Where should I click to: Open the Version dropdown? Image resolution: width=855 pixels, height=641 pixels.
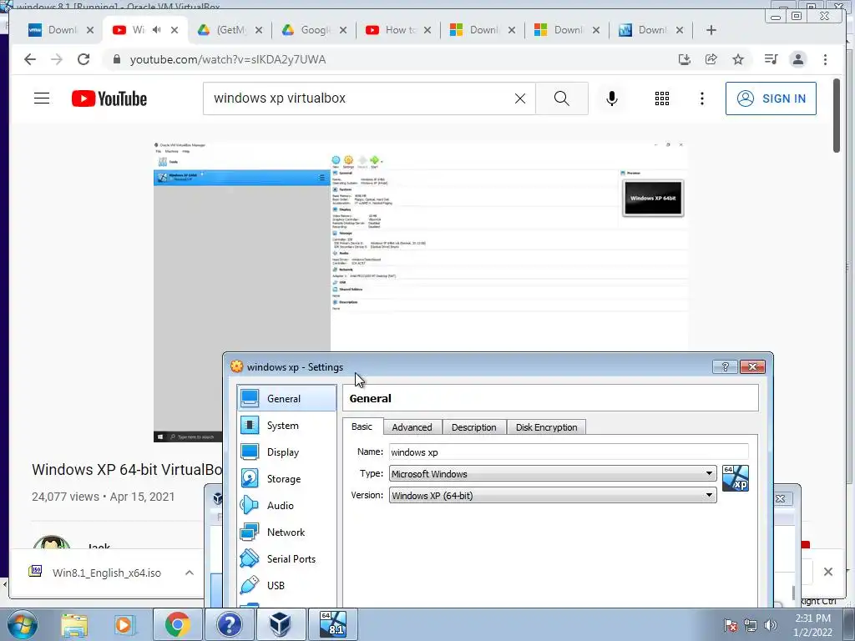point(553,496)
